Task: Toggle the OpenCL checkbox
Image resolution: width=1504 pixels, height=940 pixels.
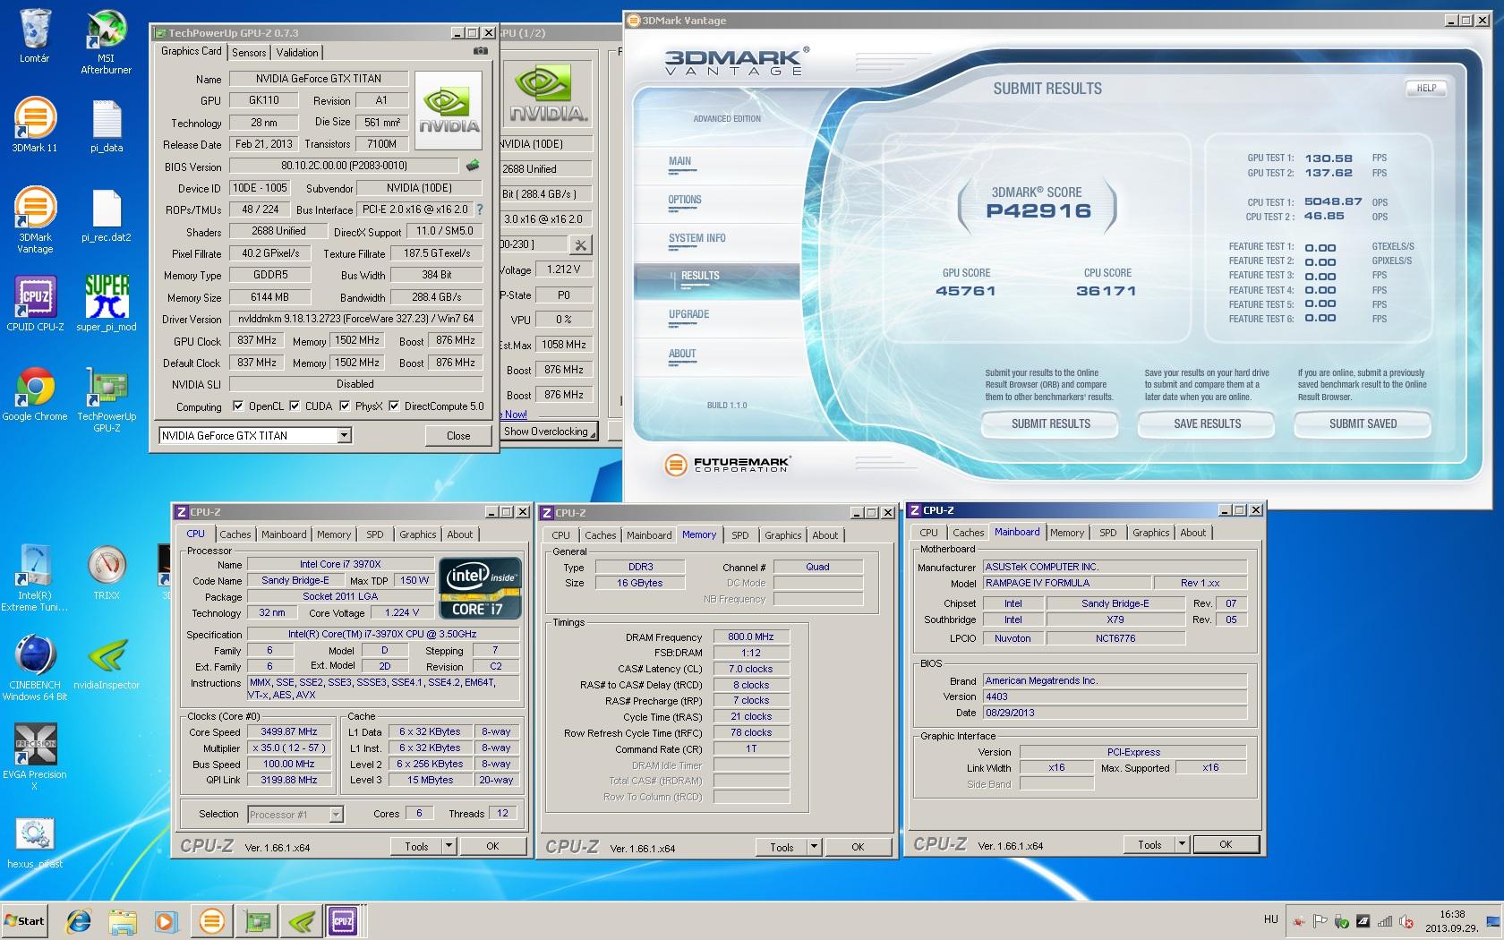Action: pos(238,406)
